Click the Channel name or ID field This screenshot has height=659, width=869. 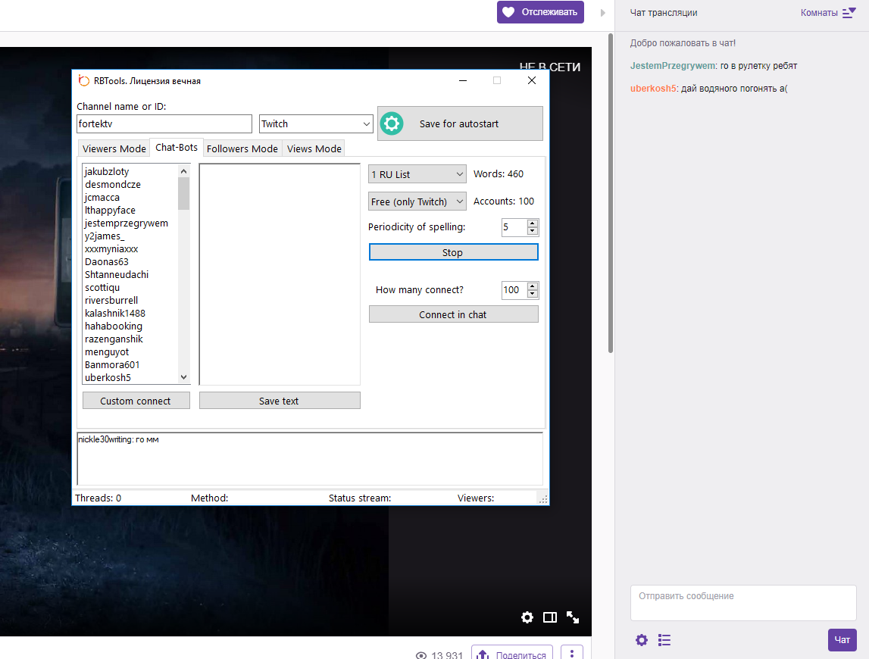(164, 124)
